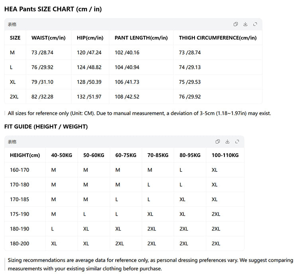Click 2XL under 100-110KG in 175-190 row
Screen dimensions: 299x276
[216, 214]
